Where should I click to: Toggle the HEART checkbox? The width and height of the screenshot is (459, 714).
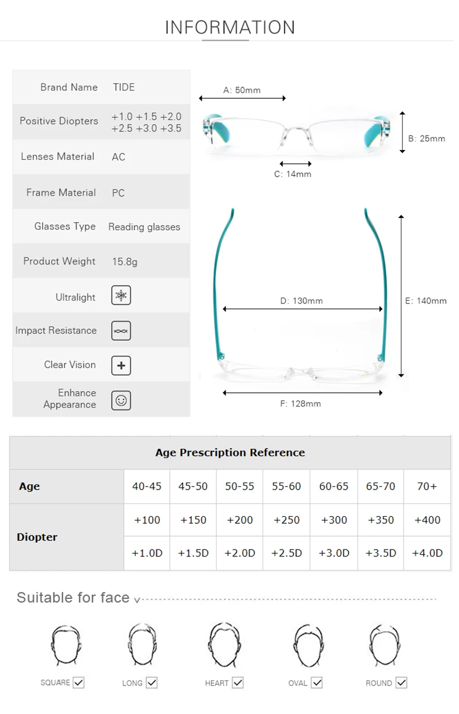(237, 683)
